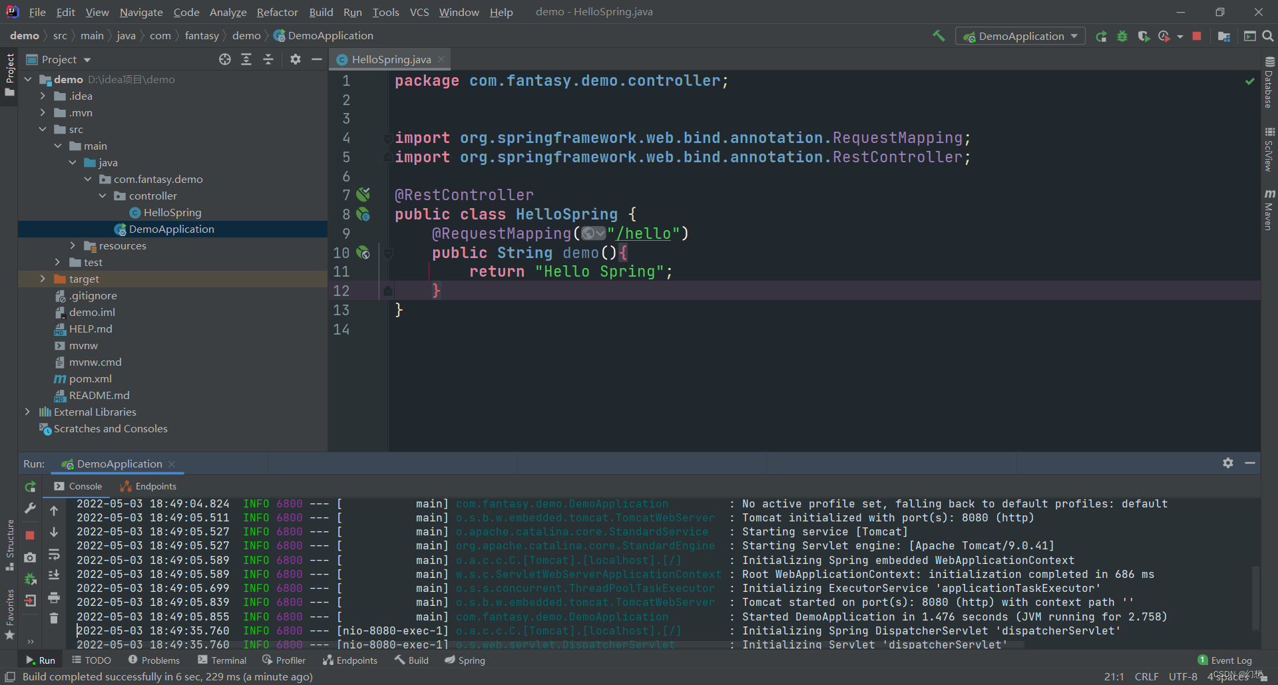Open Project panel settings gear
Image resolution: width=1278 pixels, height=685 pixels.
coord(296,59)
